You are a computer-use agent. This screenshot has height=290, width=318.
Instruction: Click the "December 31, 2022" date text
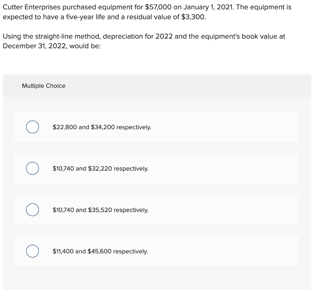click(x=35, y=46)
